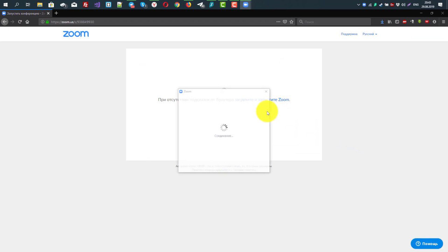
Task: Launch FileZilla from the taskbar
Action: point(86,5)
